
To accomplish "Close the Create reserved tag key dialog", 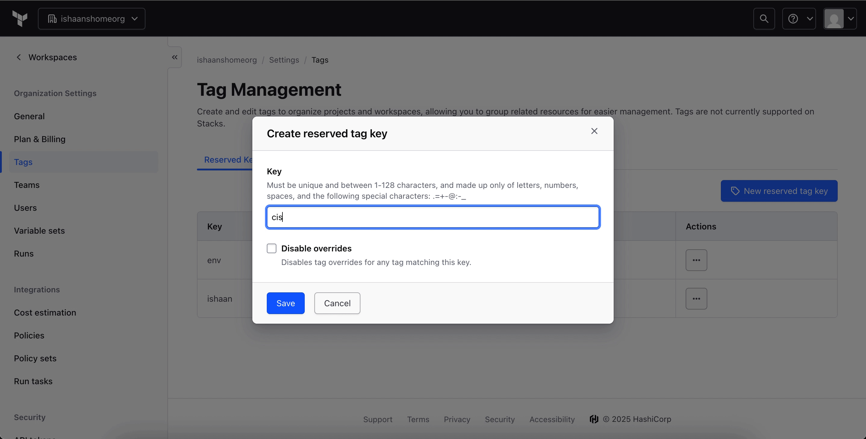I will click(x=594, y=131).
